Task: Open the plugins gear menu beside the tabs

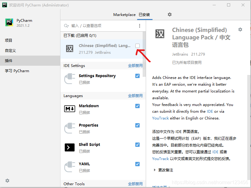Action: (x=169, y=14)
